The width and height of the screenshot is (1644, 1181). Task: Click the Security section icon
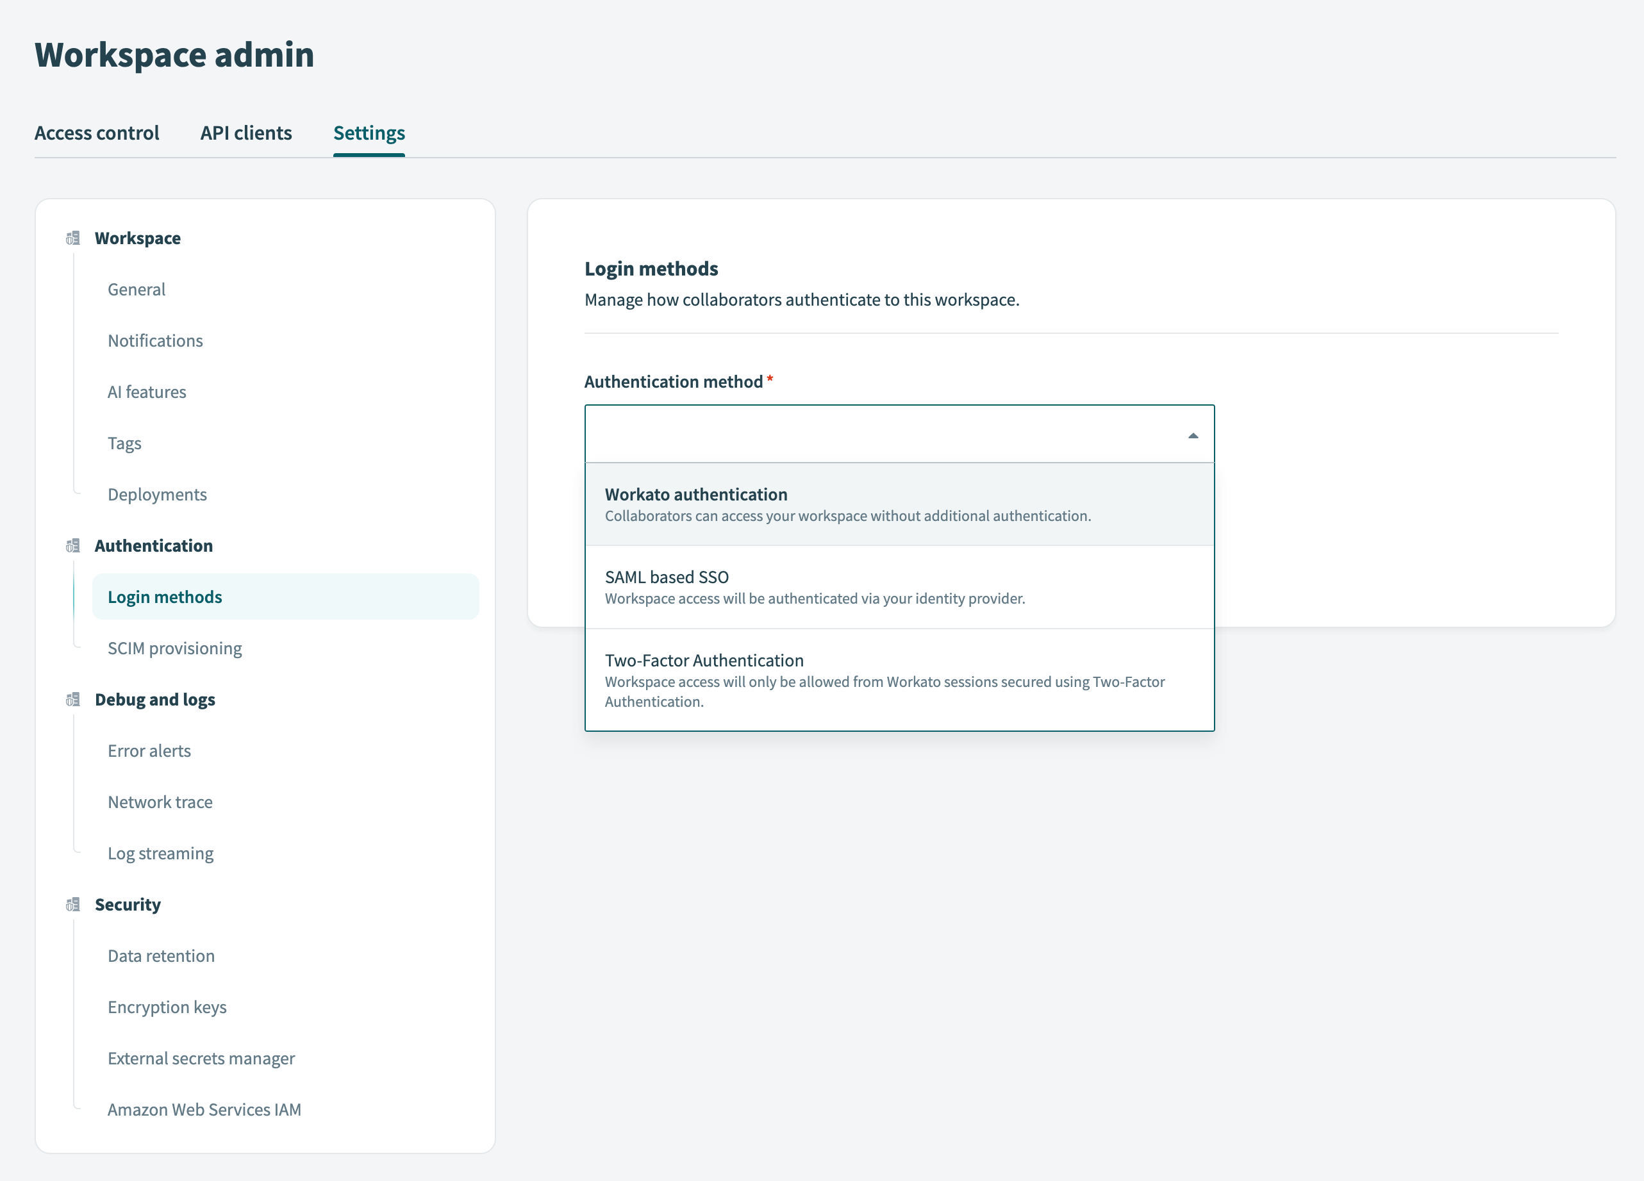pos(72,904)
